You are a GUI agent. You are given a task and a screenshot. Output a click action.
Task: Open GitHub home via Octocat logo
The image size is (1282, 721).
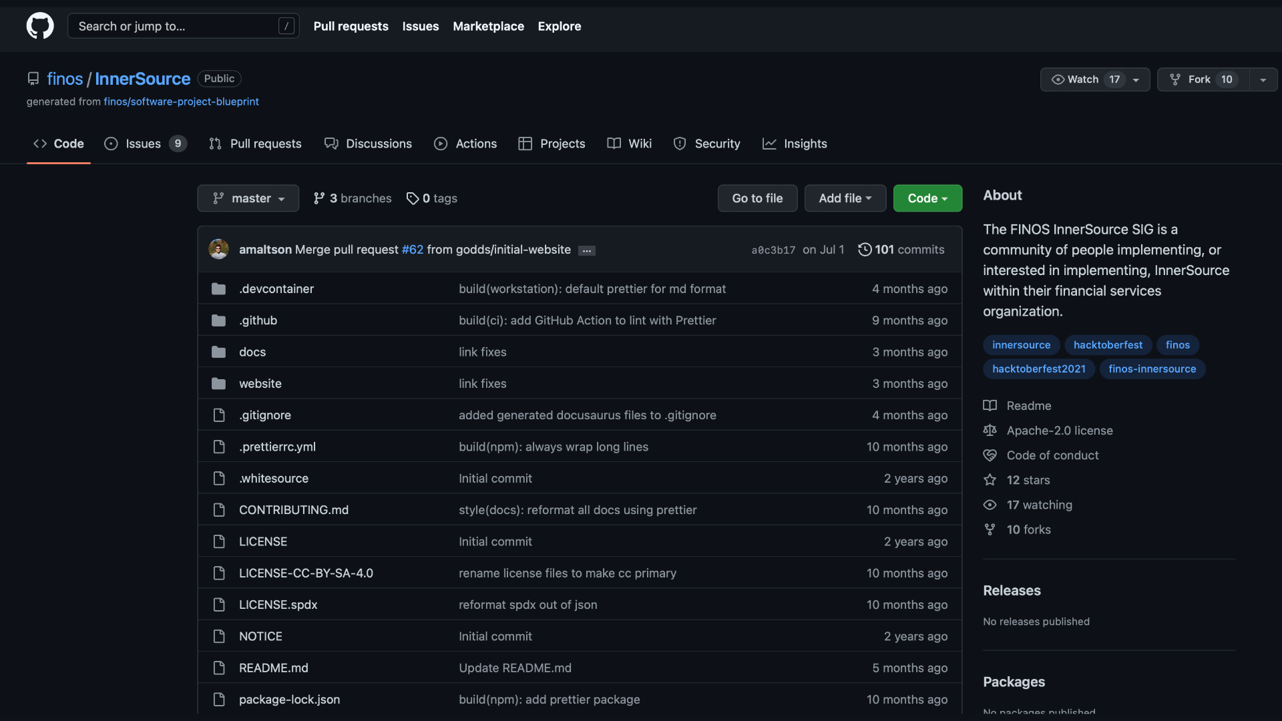click(x=40, y=26)
